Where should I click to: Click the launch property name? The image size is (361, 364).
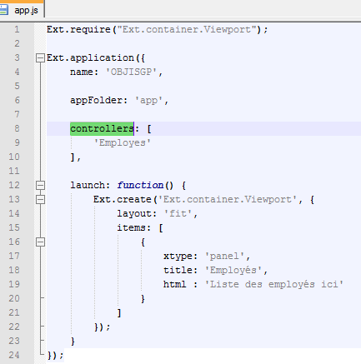(88, 185)
